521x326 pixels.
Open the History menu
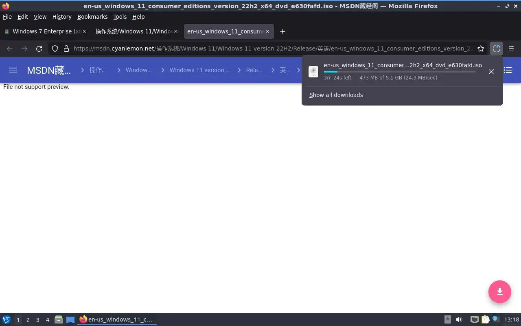pos(62,17)
